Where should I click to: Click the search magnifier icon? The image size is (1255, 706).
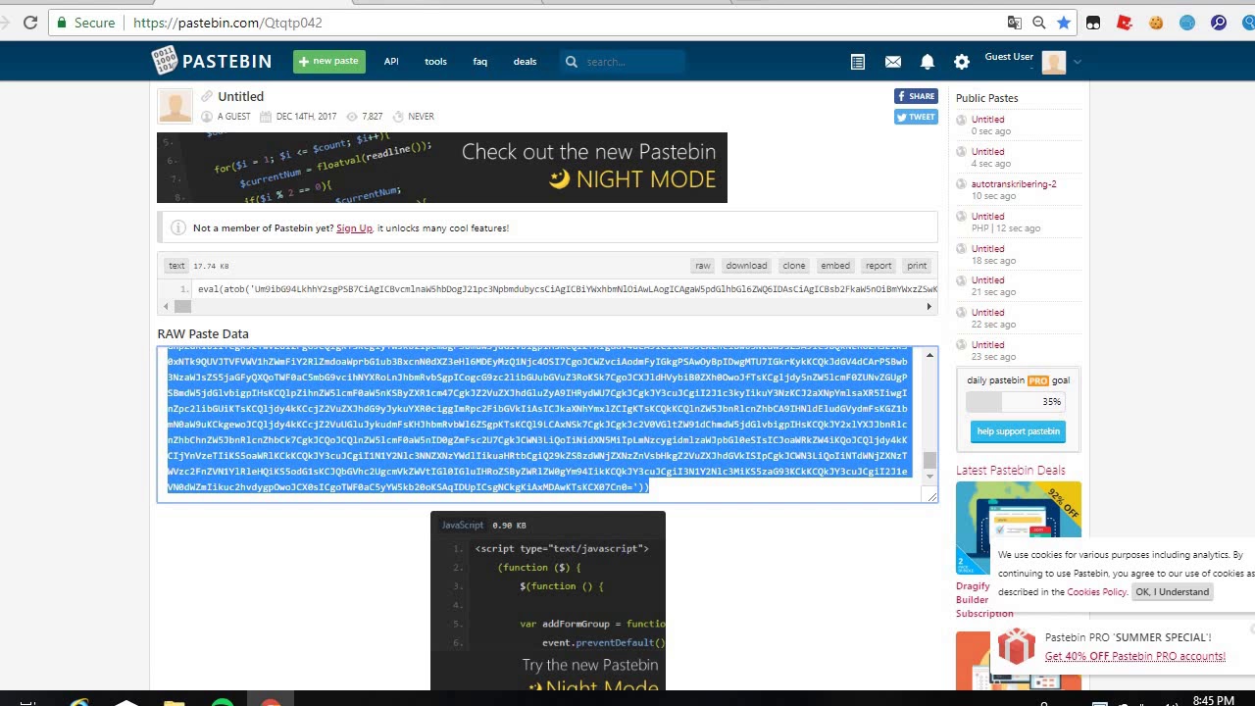click(x=572, y=62)
